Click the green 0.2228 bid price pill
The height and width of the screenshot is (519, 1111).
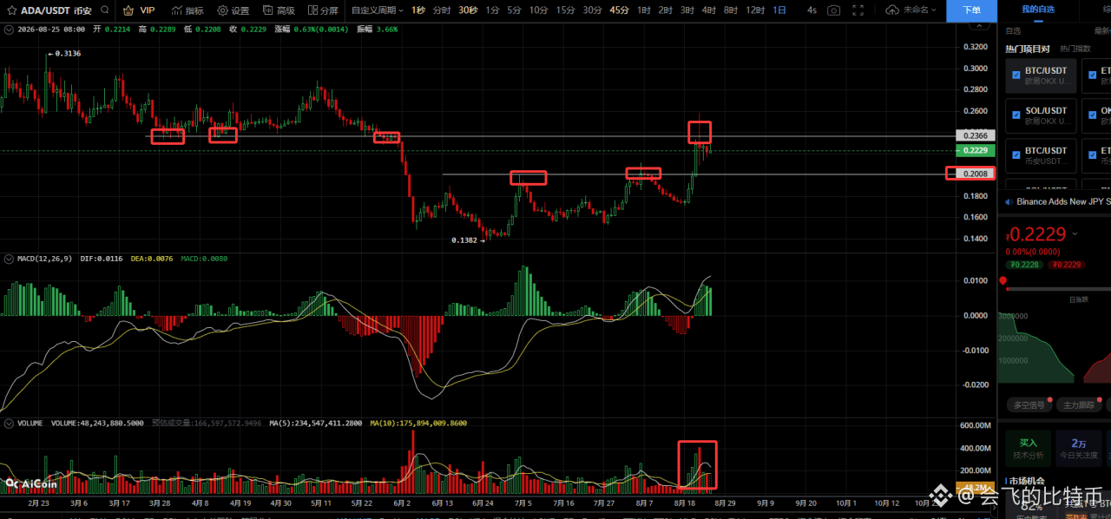pyautogui.click(x=1025, y=264)
